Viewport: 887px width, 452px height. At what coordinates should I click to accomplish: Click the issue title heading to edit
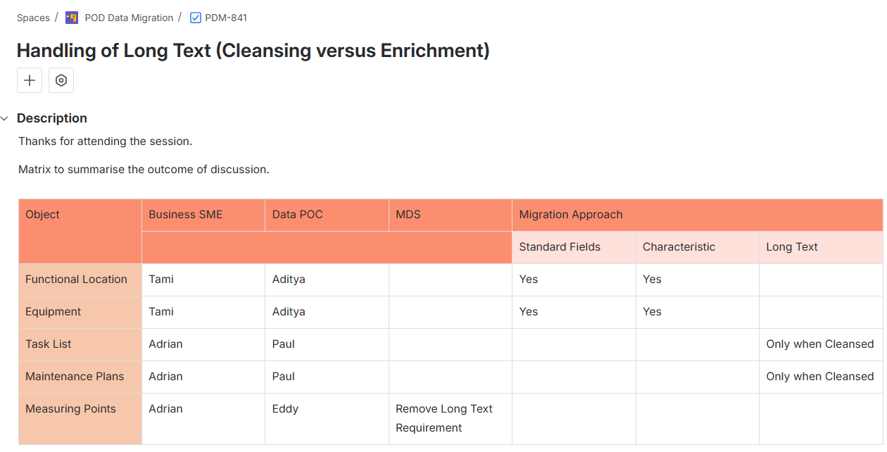253,51
